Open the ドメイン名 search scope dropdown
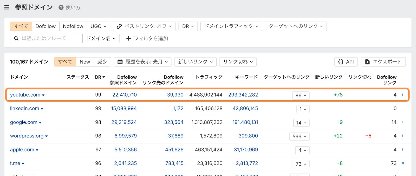Viewport: 416px width, 176px height. [x=101, y=38]
